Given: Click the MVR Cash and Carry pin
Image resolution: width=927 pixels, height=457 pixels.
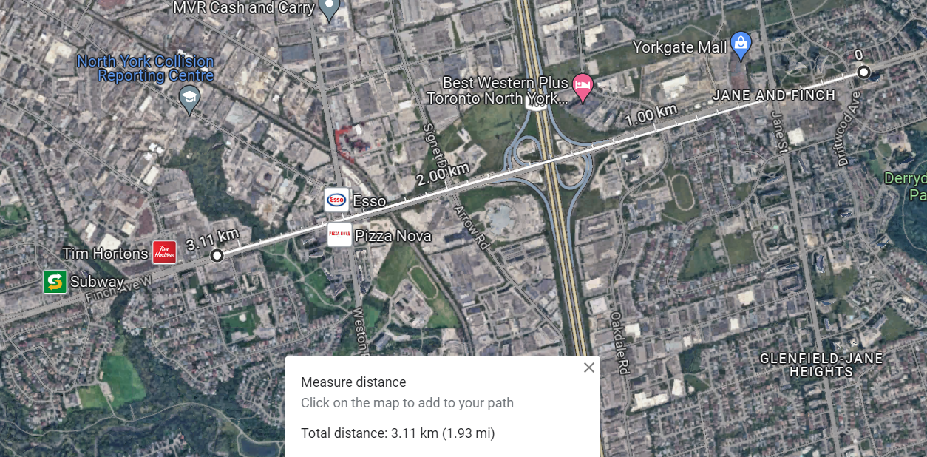Looking at the screenshot, I should click(329, 10).
